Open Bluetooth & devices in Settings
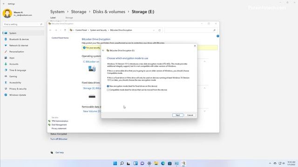This screenshot has height=167, width=298. [24, 39]
